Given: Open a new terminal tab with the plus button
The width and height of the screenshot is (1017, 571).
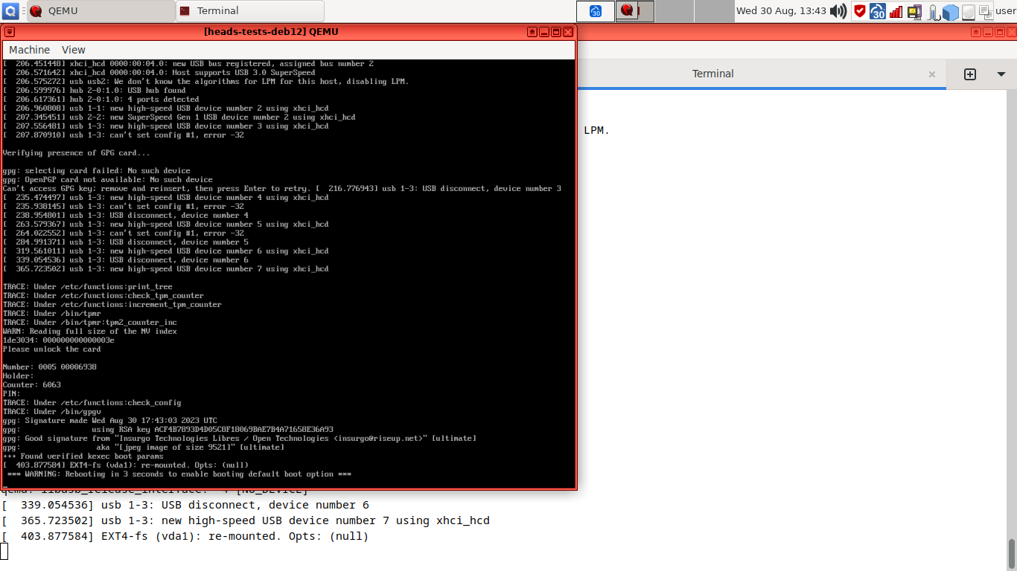Looking at the screenshot, I should click(x=970, y=74).
